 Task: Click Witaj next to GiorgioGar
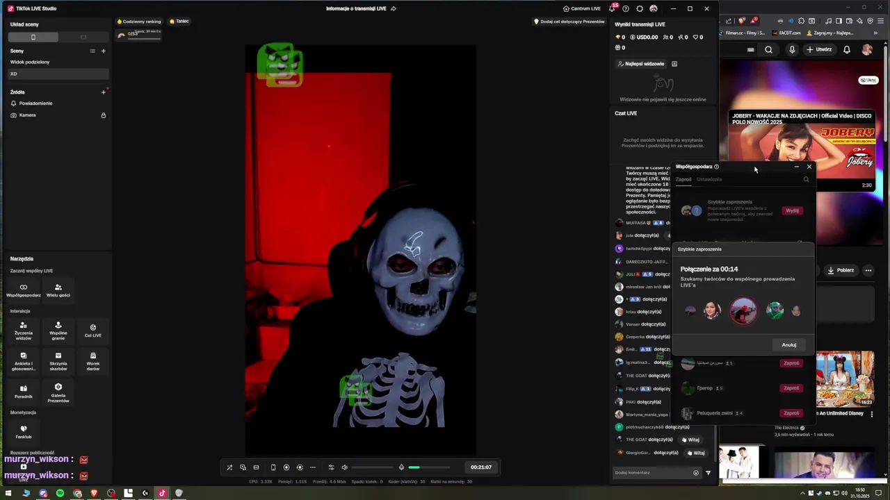coord(695,453)
